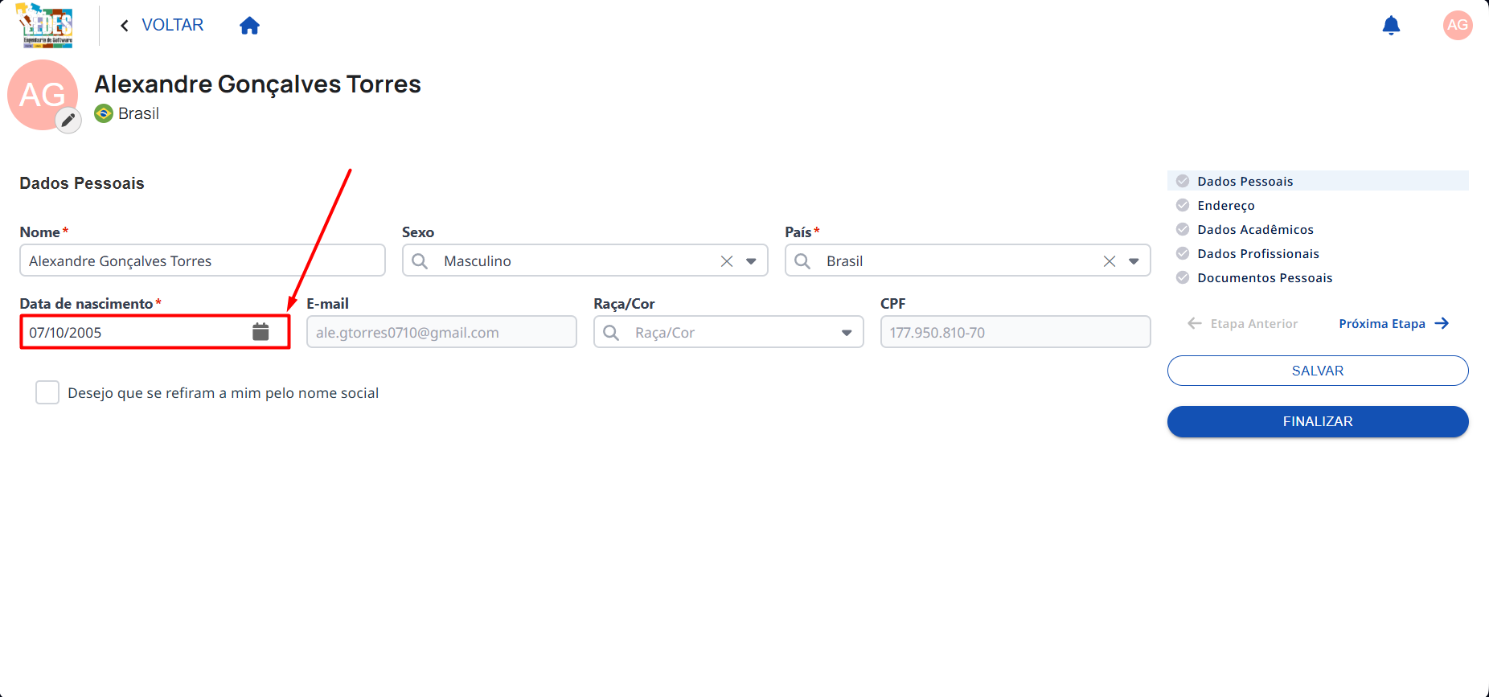Go to Endereço step

(x=1226, y=205)
